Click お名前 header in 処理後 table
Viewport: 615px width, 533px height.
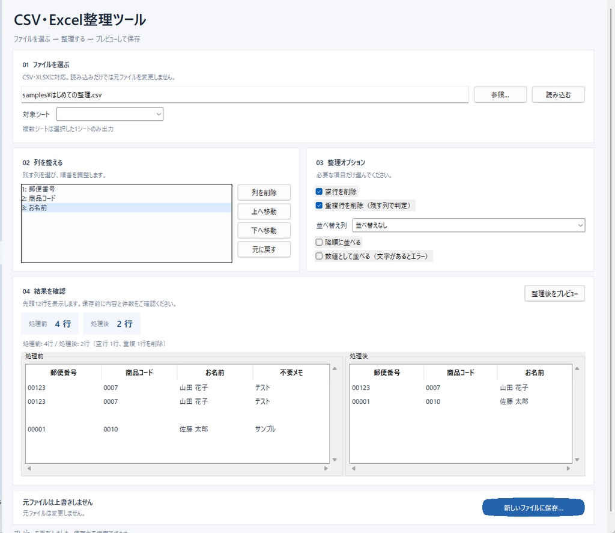[x=534, y=373]
